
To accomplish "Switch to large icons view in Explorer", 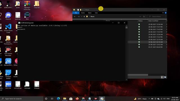I will [165, 77].
